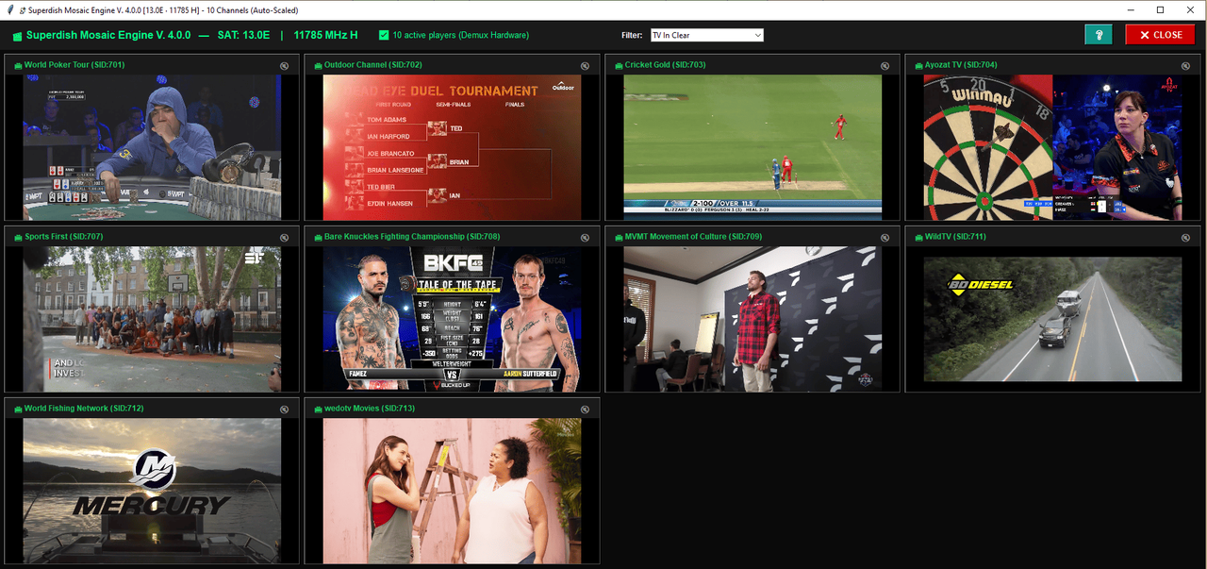
Task: Toggle audio on the wedotv Movies tile
Action: click(585, 410)
